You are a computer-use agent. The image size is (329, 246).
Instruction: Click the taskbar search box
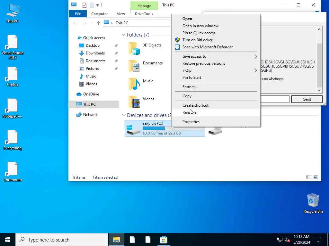coord(62,240)
